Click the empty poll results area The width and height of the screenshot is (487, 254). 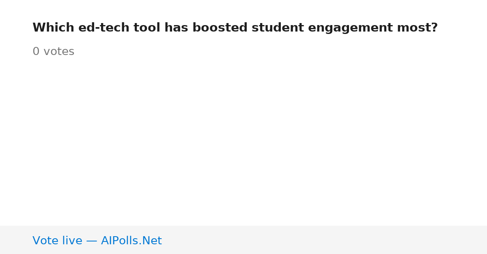click(243, 142)
